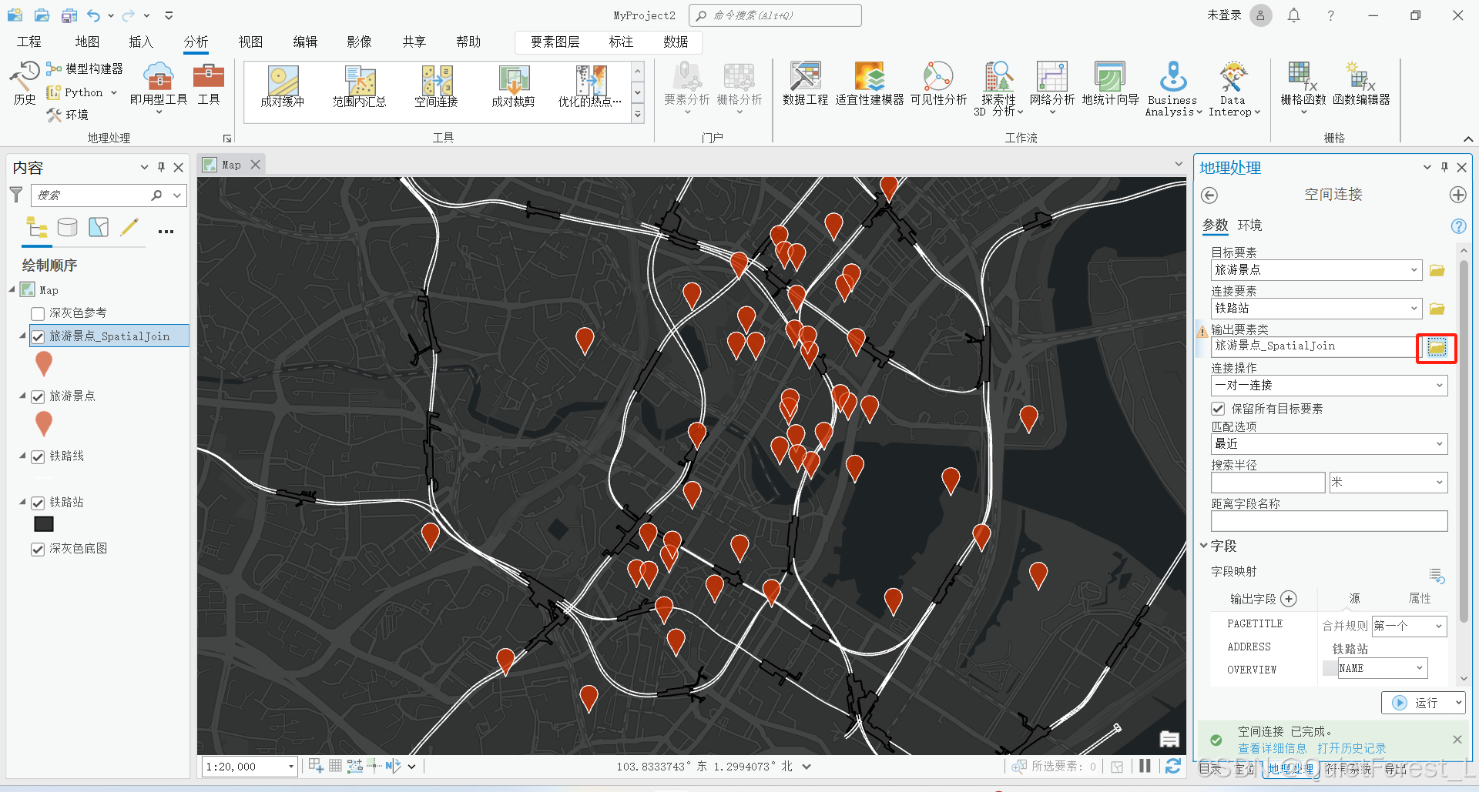Viewport: 1479px width, 792px height.
Task: Open the search radius unit dropdown
Action: [x=1388, y=483]
